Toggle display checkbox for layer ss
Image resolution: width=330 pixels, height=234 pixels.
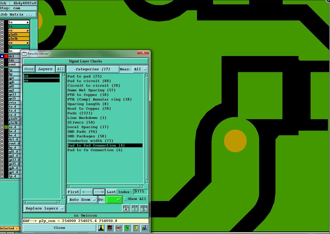pyautogui.click(x=2, y=43)
